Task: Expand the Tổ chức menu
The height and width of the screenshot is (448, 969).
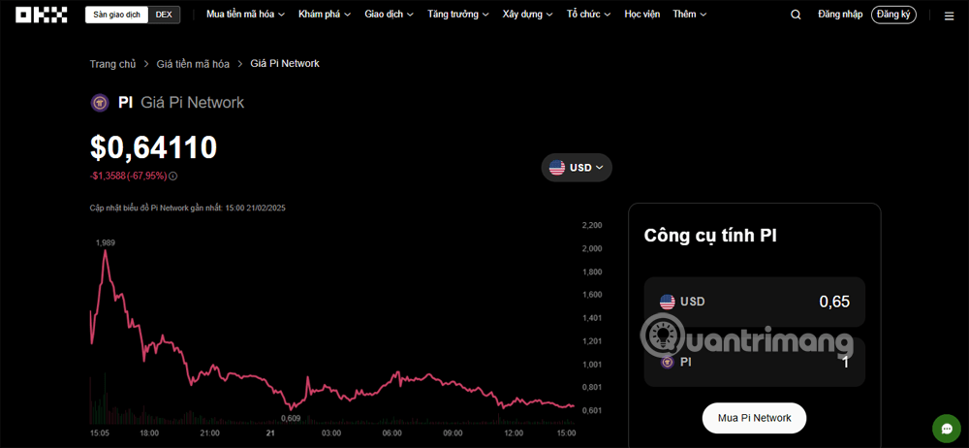Action: pos(589,15)
